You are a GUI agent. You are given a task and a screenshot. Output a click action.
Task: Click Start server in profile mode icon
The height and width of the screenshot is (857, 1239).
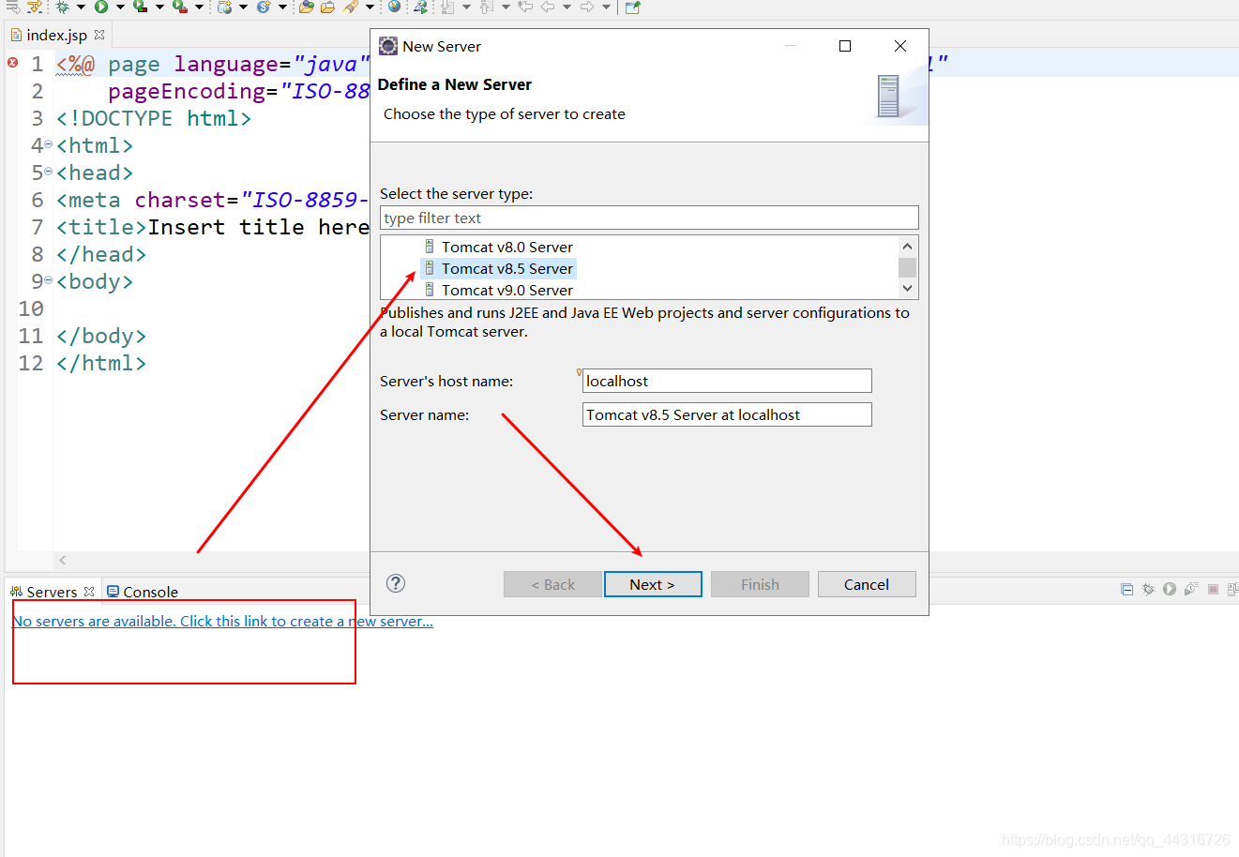[x=1191, y=589]
